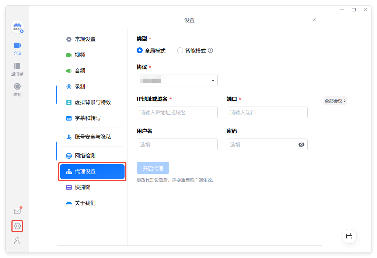Click the IP地址或域名 input field
This screenshot has width=377, height=258.
pyautogui.click(x=177, y=112)
